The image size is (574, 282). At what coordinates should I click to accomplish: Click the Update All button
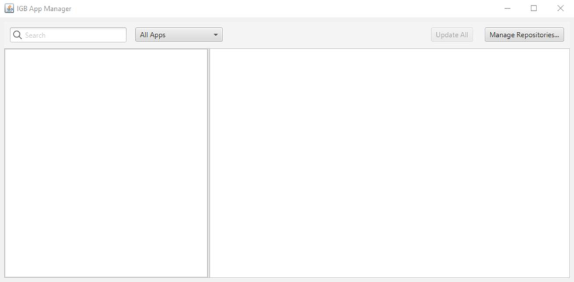tap(452, 35)
